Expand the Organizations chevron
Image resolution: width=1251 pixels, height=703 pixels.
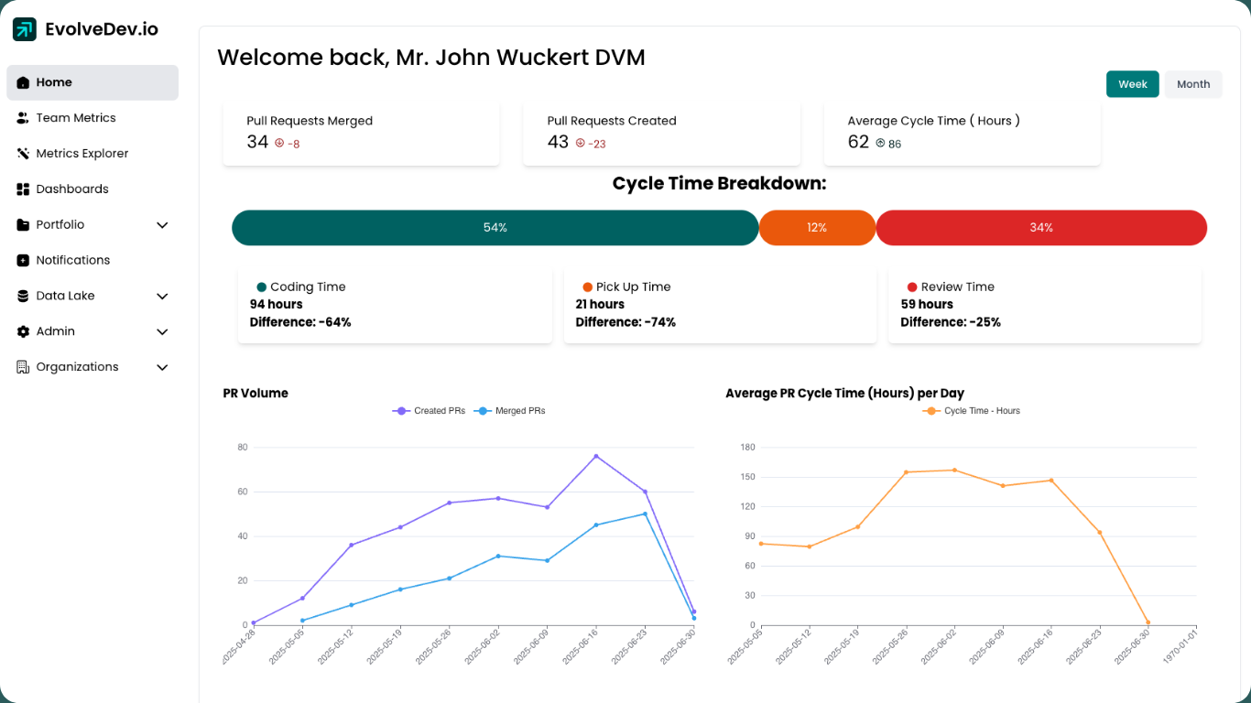tap(162, 368)
